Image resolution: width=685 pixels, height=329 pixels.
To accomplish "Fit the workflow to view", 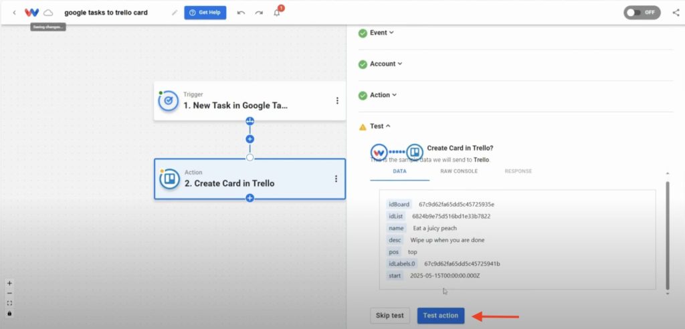I will pos(9,303).
